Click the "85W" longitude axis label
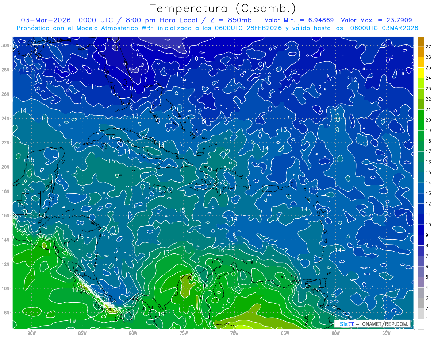438x338 pixels. [x=82, y=333]
